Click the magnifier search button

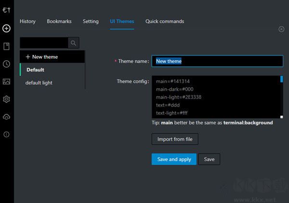pos(74,43)
